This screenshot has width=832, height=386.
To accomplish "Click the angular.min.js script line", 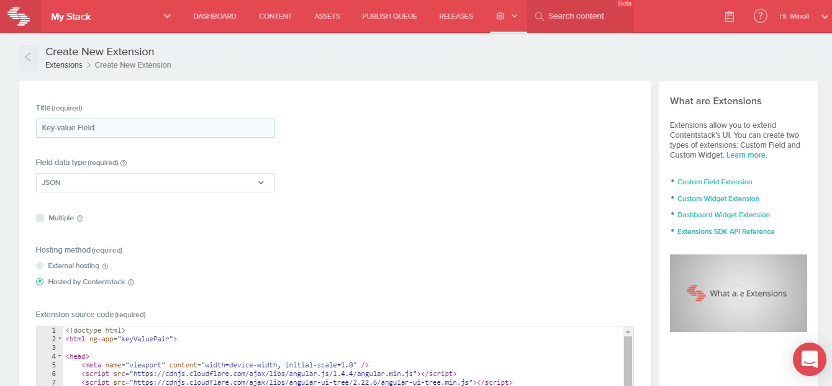I will 269,374.
